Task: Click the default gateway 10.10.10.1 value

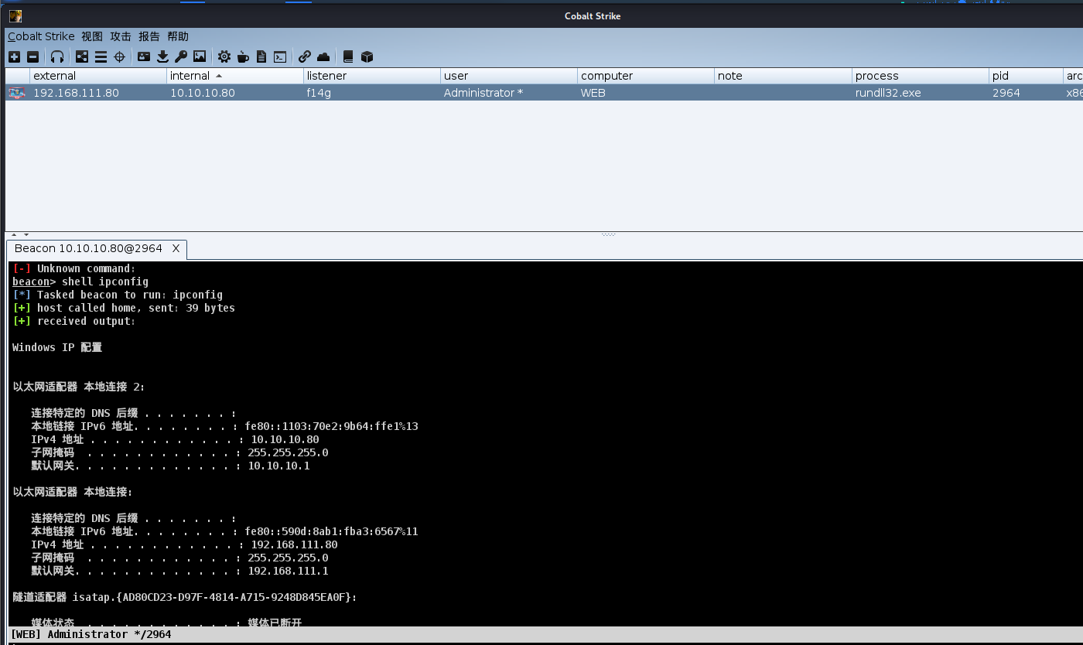Action: 278,466
